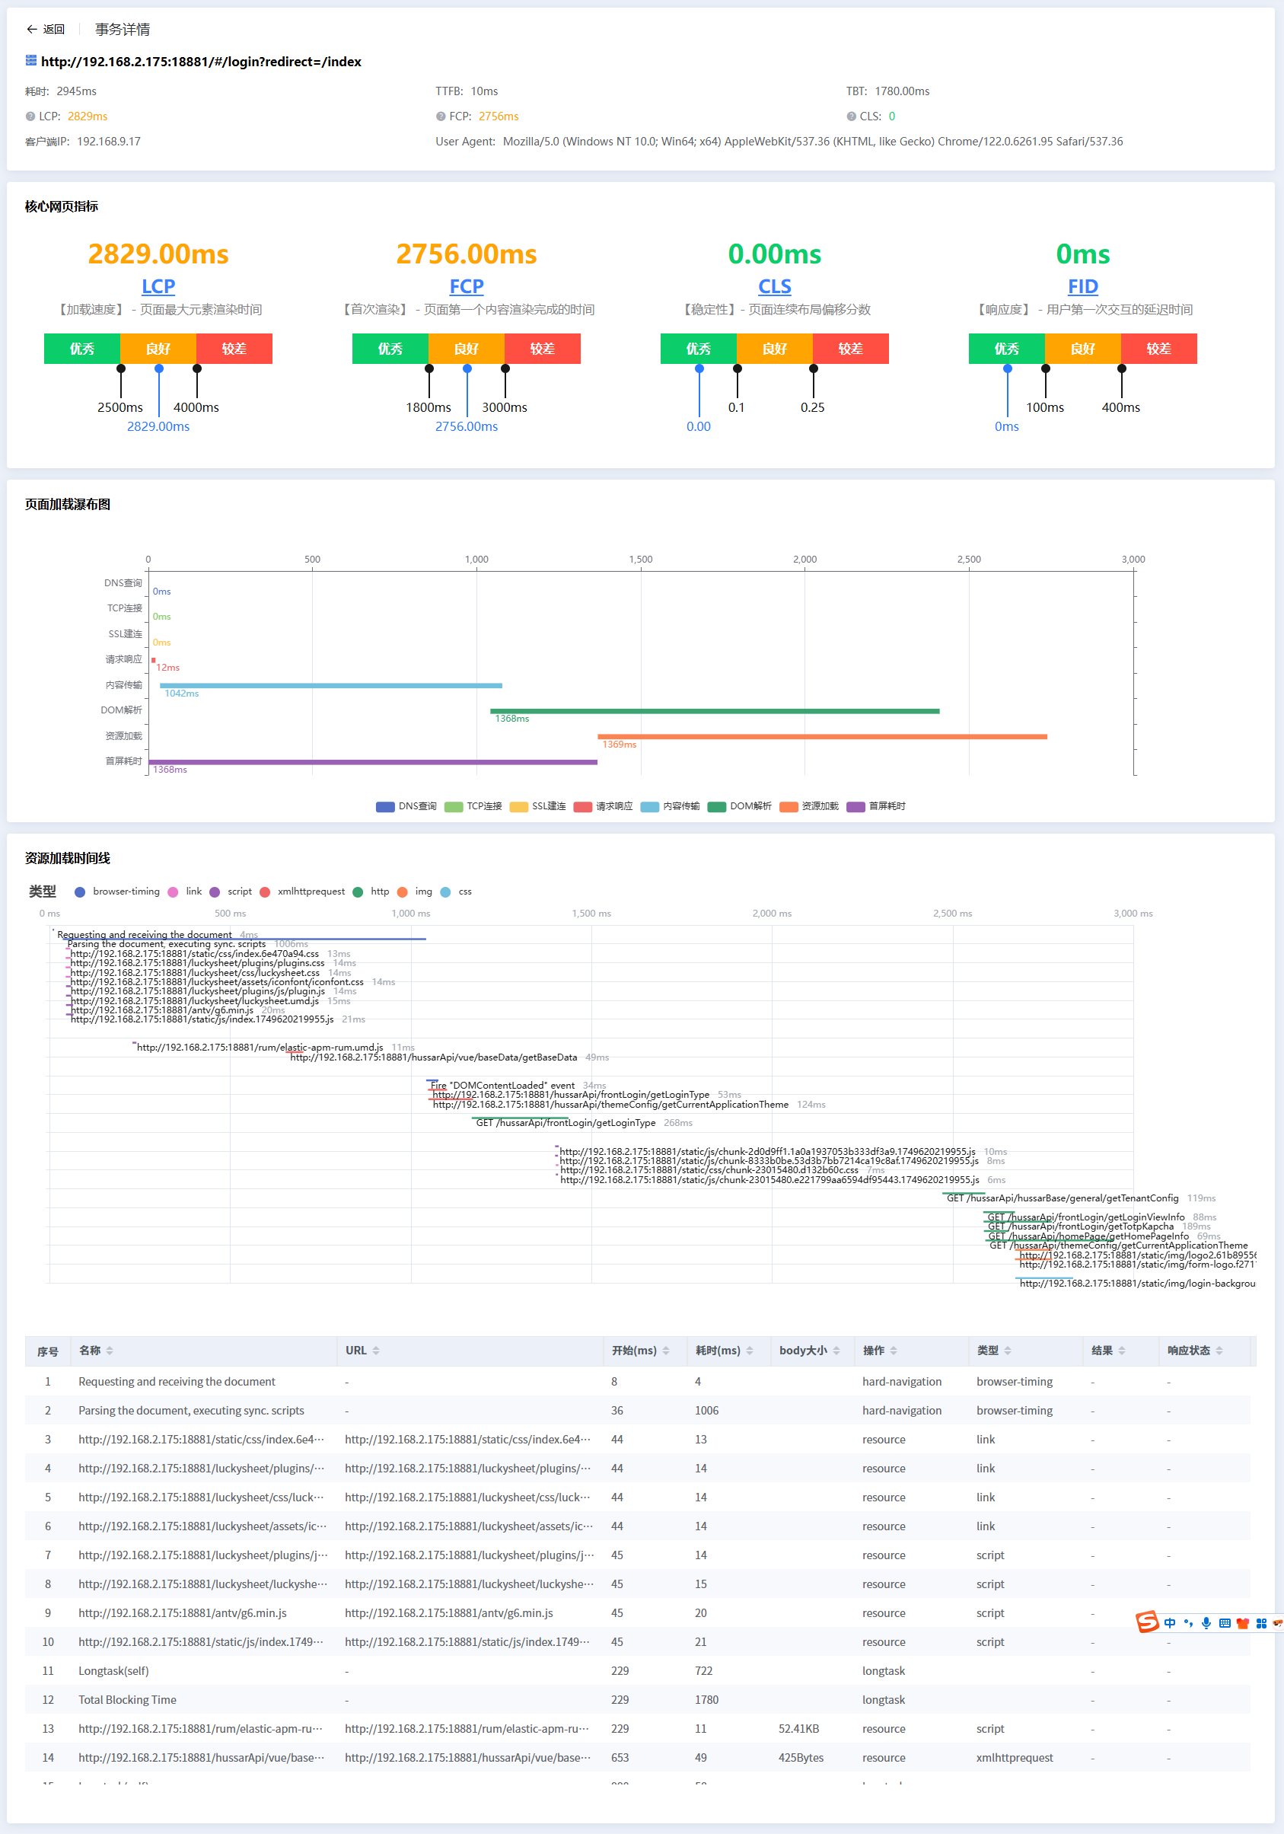Toggle 资源加载 series in waterfall legend
Image resolution: width=1284 pixels, height=1834 pixels.
(809, 806)
